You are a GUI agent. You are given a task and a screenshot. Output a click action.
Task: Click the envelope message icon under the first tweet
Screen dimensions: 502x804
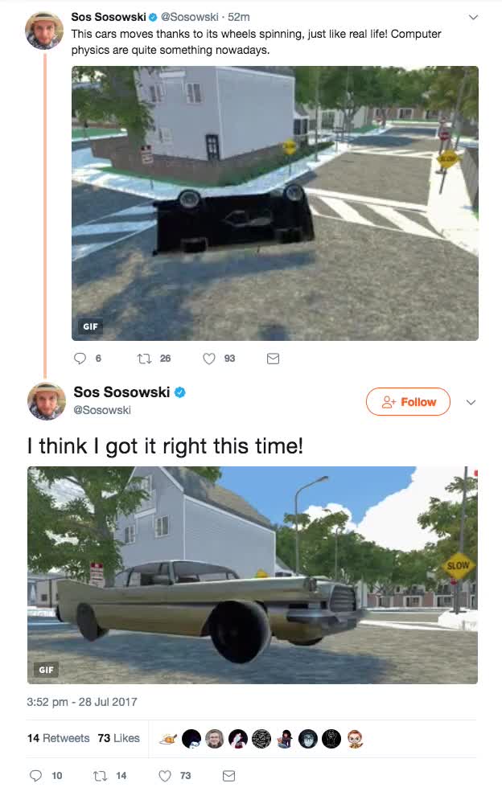pos(273,359)
